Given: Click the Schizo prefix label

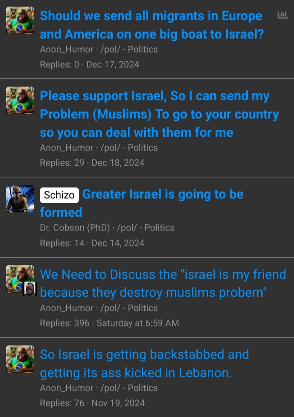Looking at the screenshot, I should click(59, 195).
